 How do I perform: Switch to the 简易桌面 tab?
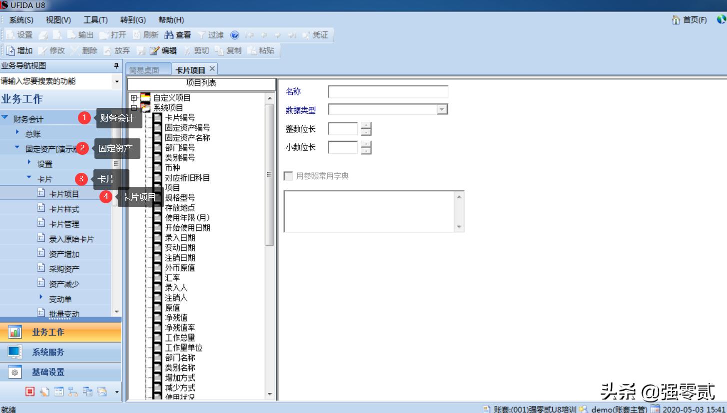click(147, 70)
